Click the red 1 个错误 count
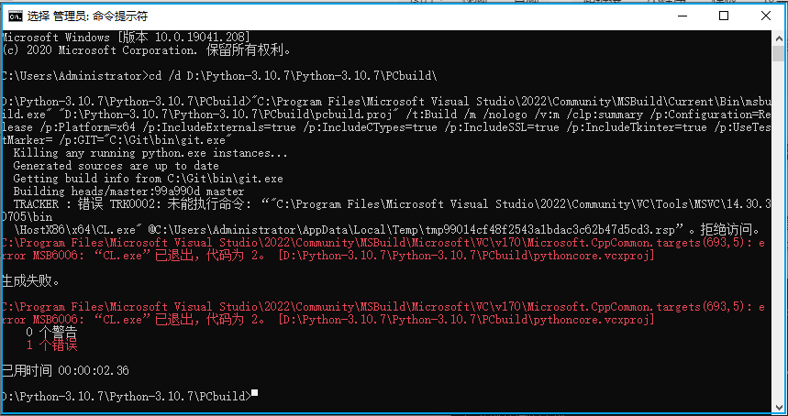The image size is (788, 416). tap(51, 345)
